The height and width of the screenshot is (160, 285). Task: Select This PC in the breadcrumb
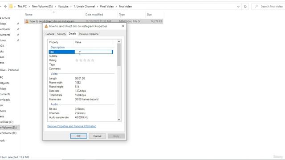22,6
